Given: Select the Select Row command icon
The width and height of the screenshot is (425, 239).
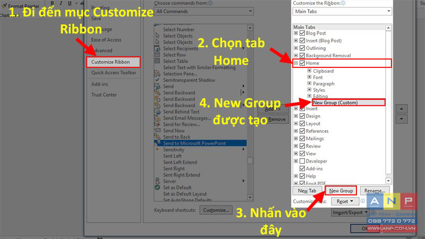Looking at the screenshot, I should (x=157, y=55).
